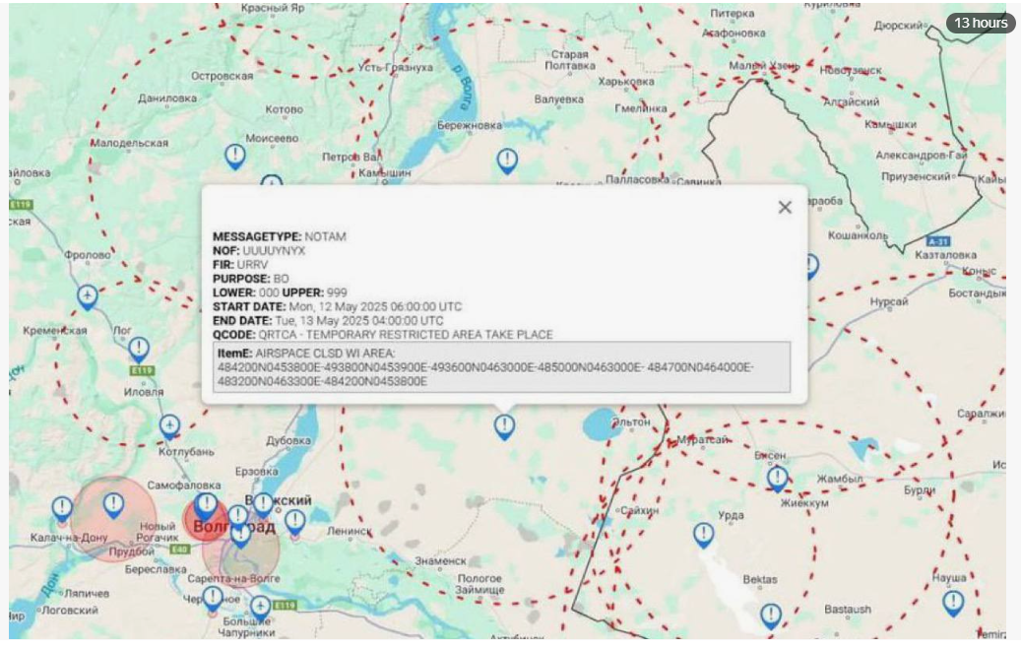Click the QCODE: QRTCA line
The width and height of the screenshot is (1021, 648).
383,335
